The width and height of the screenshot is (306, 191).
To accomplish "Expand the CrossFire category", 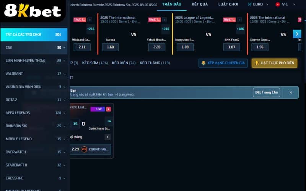I will [x=64, y=178].
